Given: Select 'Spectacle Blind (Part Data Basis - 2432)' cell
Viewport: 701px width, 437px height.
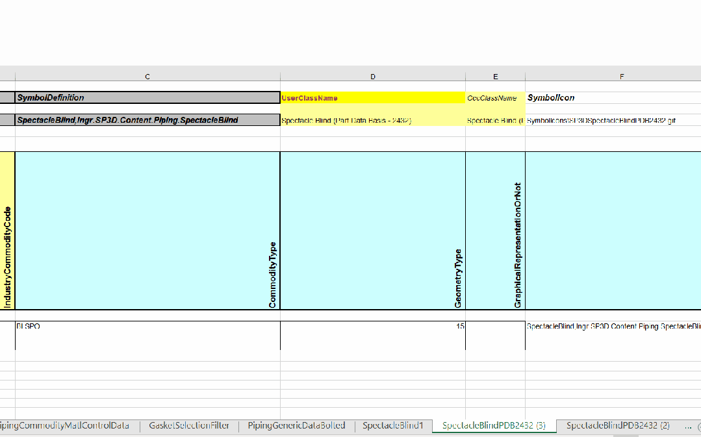Looking at the screenshot, I should pos(373,120).
